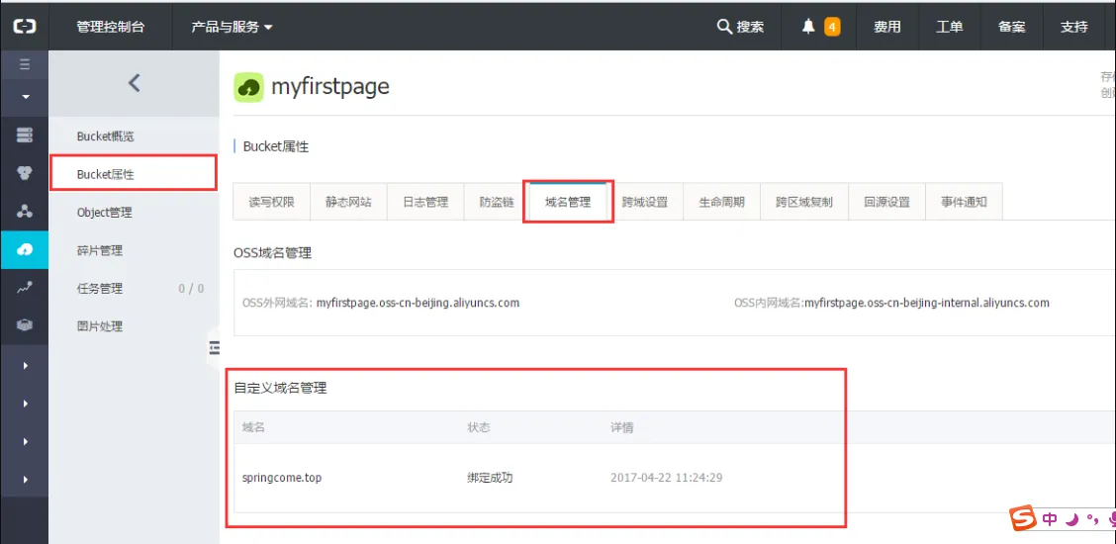Open the three-node network icon in the sidebar

coord(24,212)
